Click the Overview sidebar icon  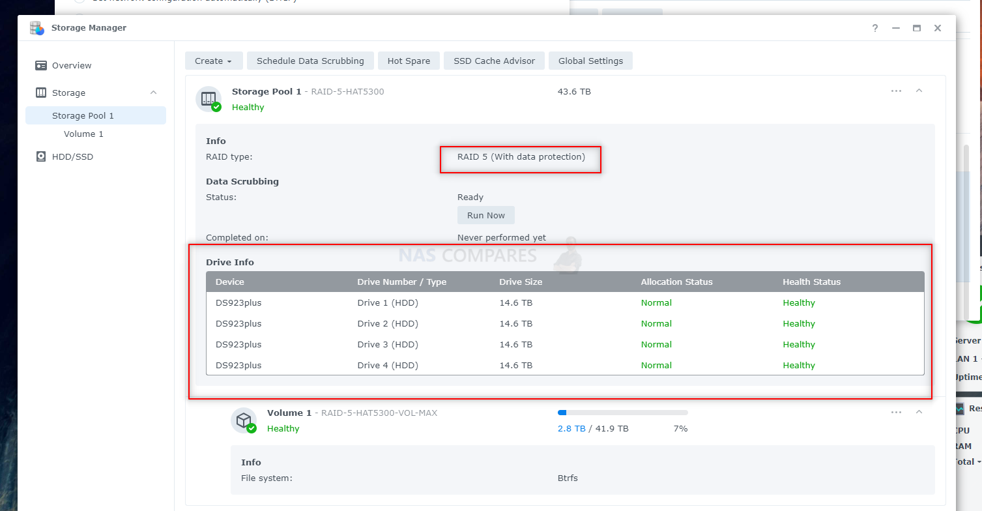tap(41, 65)
